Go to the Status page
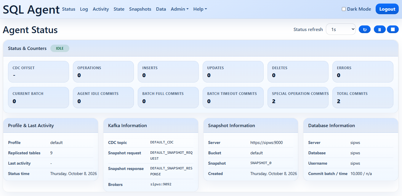Screen dimensions: 402x196 [x=68, y=9]
